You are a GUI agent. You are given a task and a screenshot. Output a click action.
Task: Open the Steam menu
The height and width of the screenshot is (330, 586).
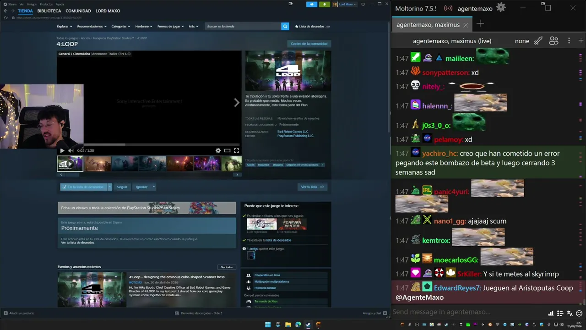pos(12,4)
